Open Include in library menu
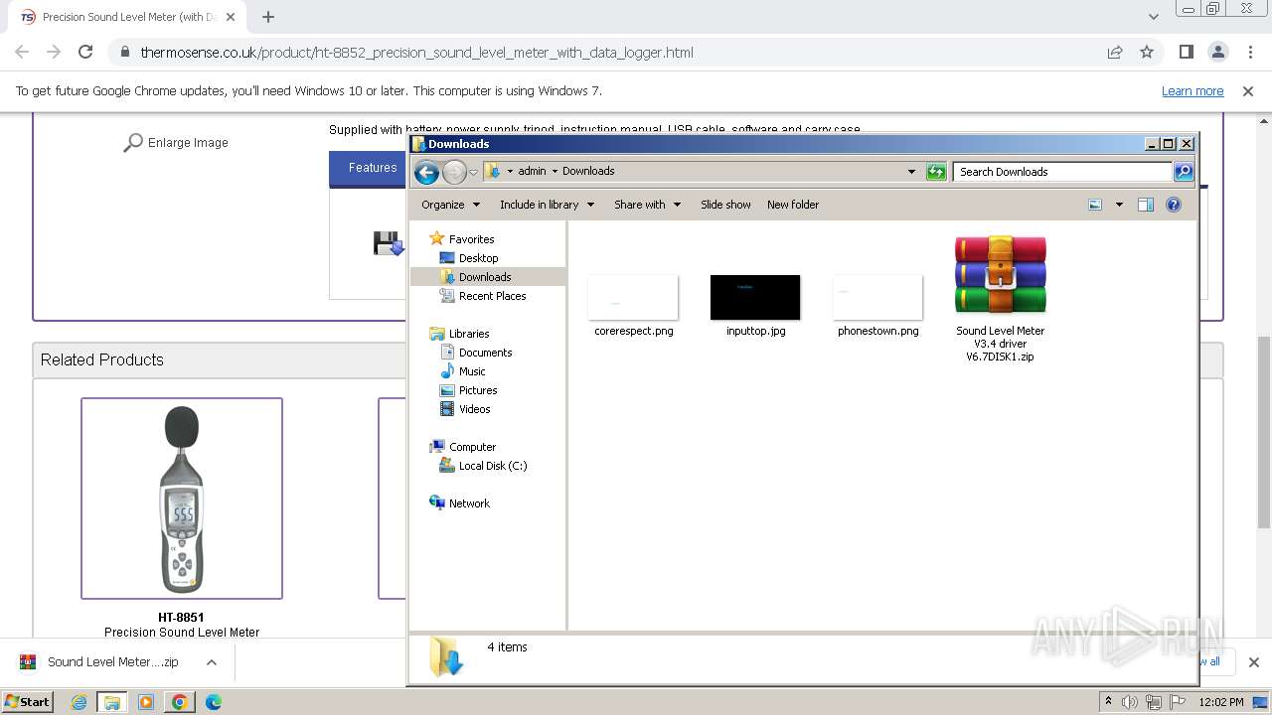This screenshot has width=1272, height=715. point(547,205)
